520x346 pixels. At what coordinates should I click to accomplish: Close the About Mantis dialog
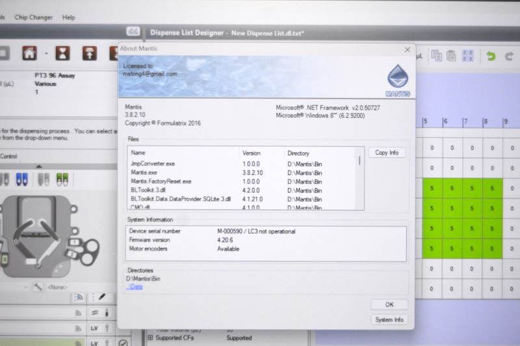pos(408,50)
